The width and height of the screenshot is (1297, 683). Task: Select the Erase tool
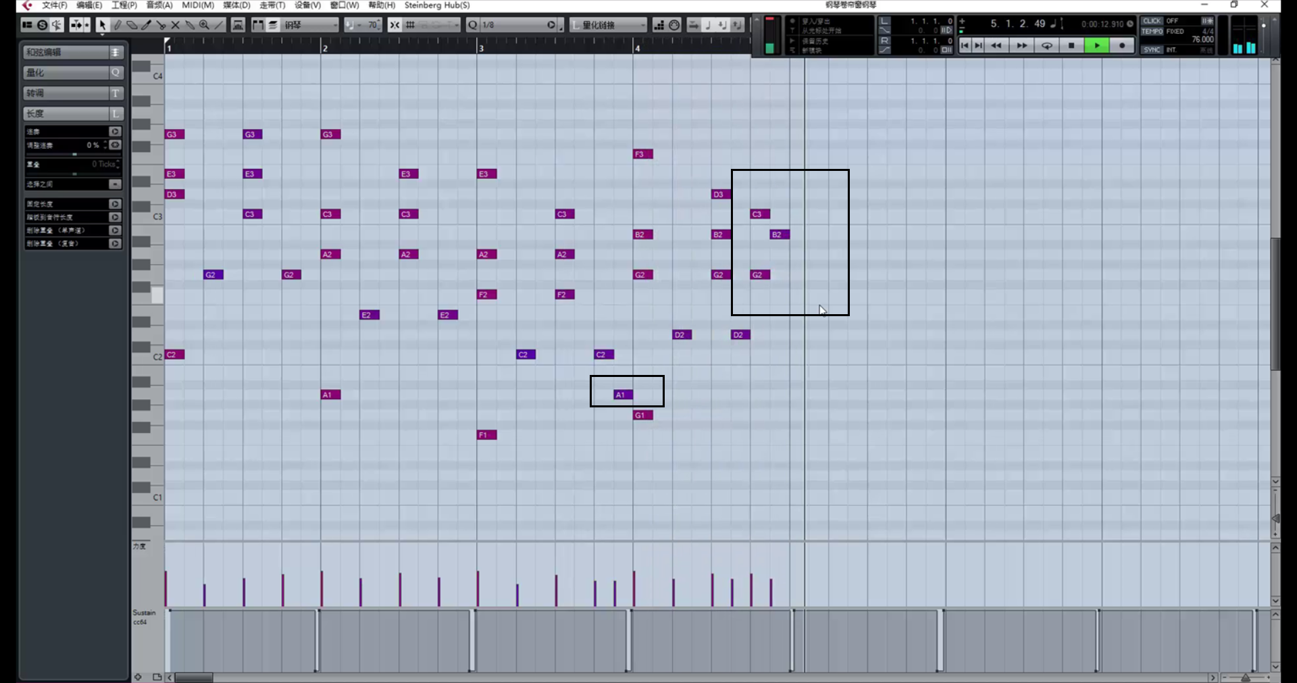click(131, 25)
